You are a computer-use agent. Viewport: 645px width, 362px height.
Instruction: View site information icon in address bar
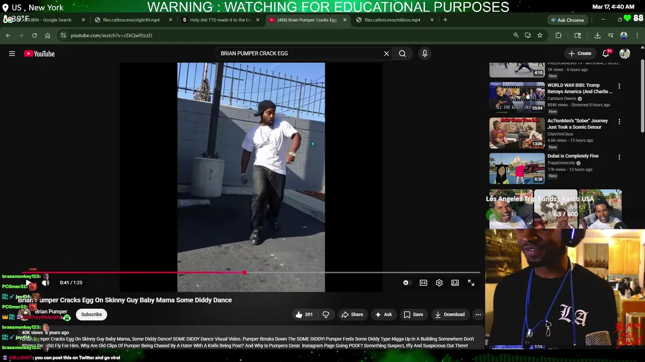[x=63, y=35]
